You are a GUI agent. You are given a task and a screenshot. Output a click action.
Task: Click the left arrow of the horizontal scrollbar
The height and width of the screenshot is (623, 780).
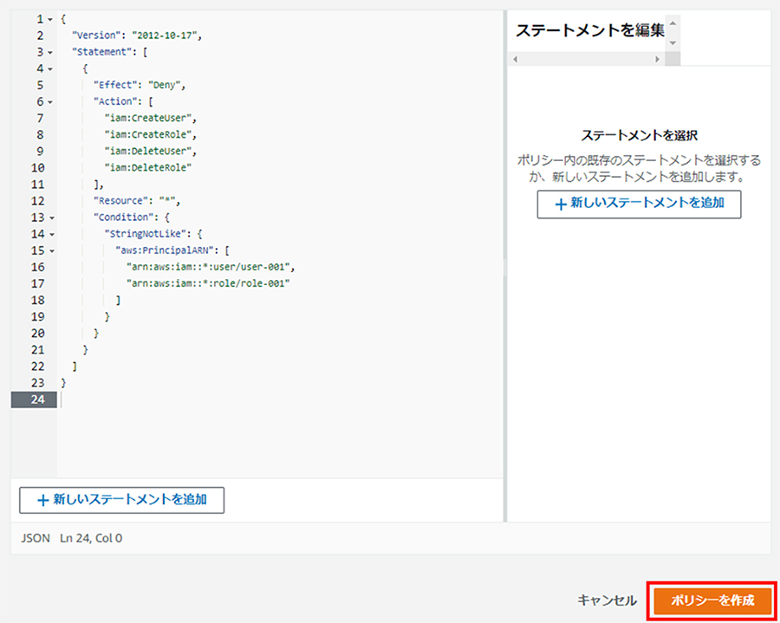point(516,59)
